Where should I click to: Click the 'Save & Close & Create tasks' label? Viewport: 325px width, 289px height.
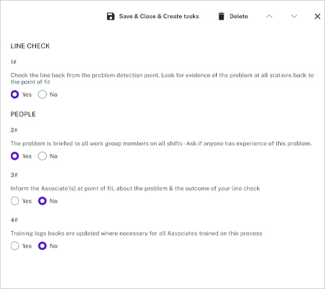[x=159, y=17]
